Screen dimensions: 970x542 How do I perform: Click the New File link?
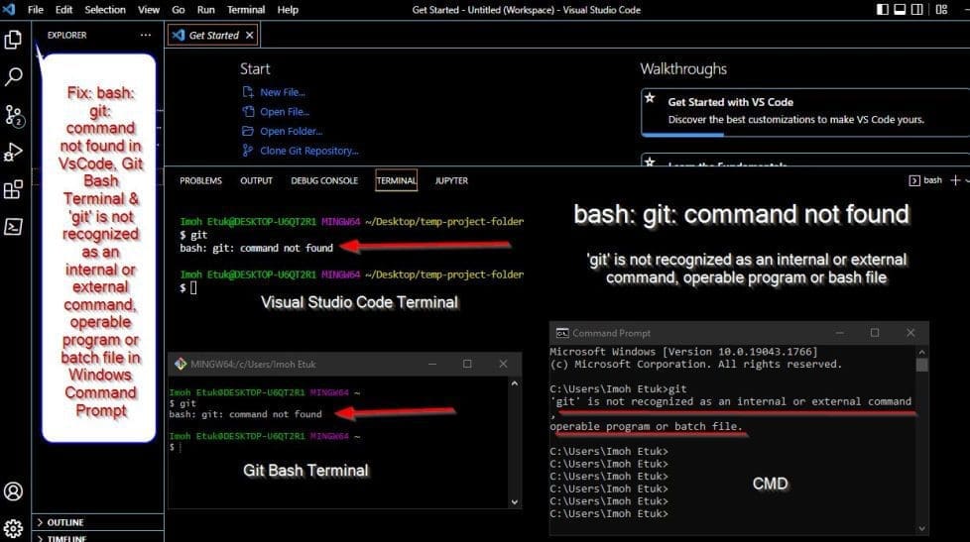282,92
